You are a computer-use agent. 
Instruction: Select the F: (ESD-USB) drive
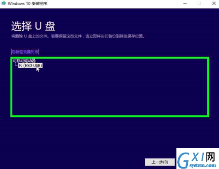coord(30,66)
